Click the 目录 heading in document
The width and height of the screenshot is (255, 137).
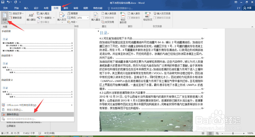tap(104, 33)
